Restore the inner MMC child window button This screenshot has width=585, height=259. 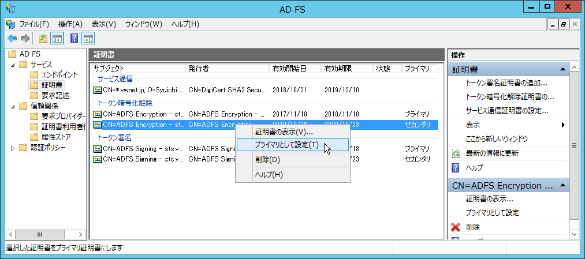[x=564, y=25]
